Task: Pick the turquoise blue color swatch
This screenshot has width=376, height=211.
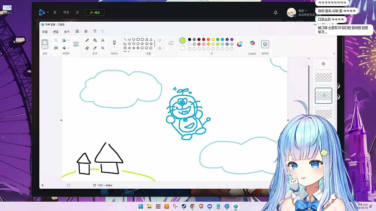Action: (222, 40)
